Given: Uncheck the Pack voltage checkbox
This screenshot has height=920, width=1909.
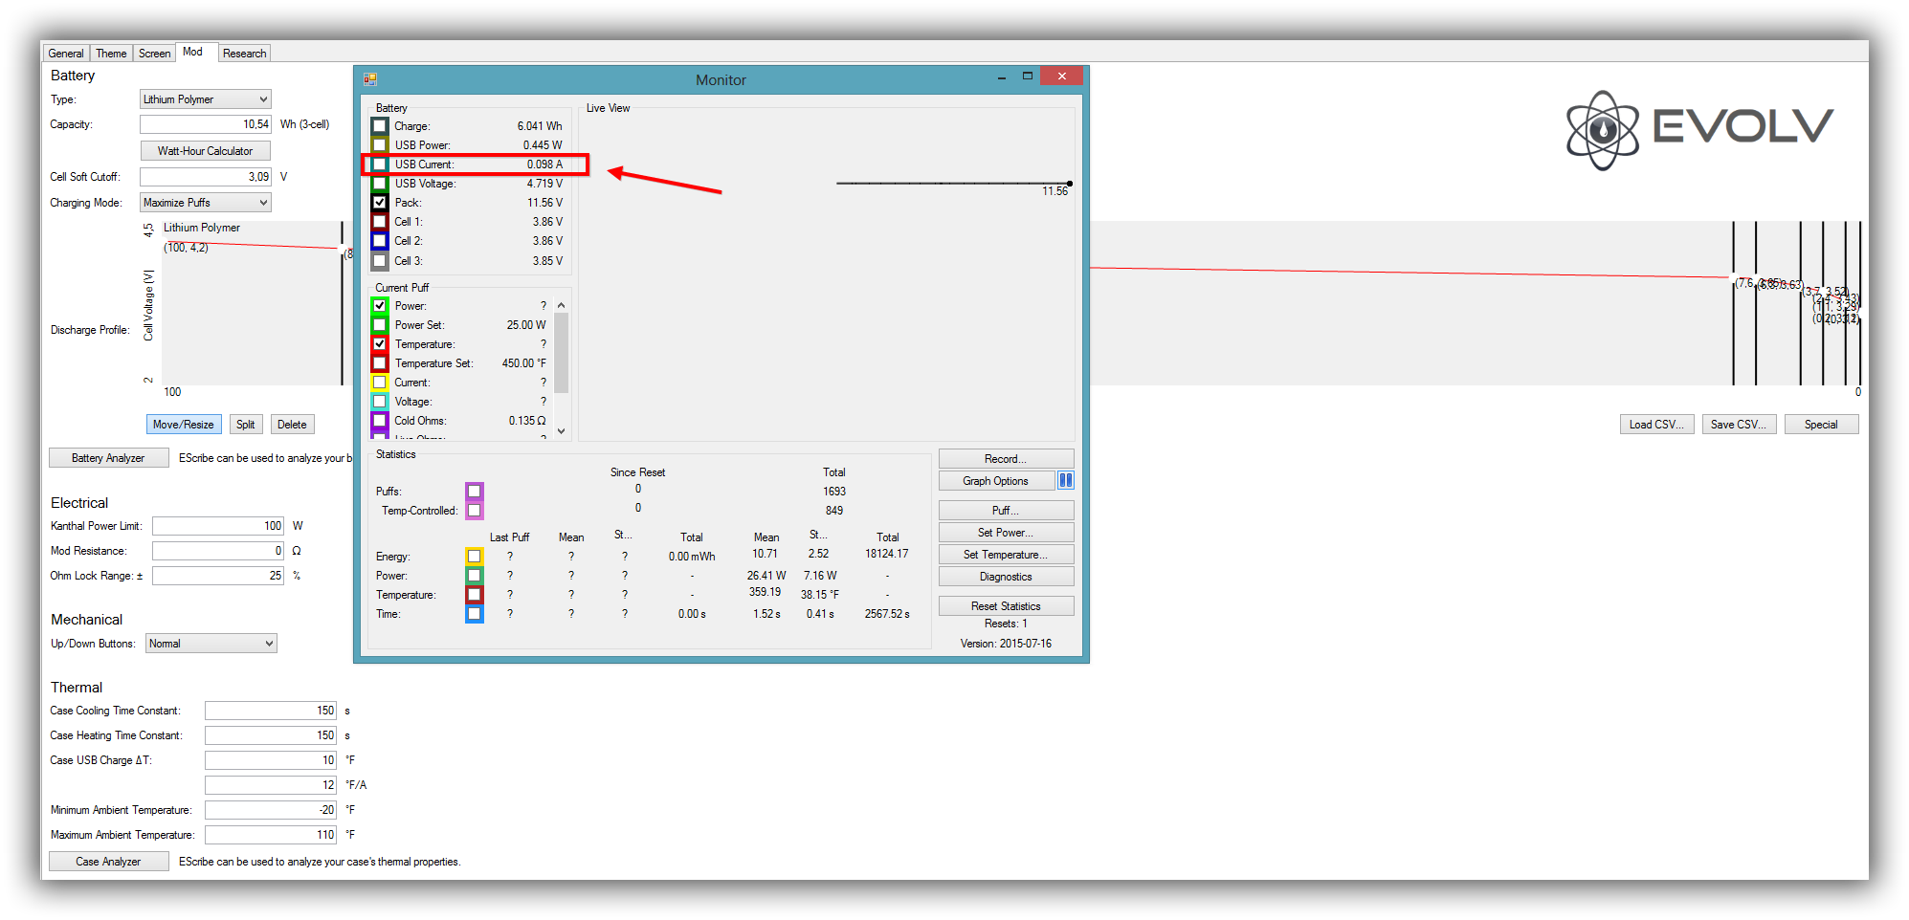Looking at the screenshot, I should [x=380, y=203].
